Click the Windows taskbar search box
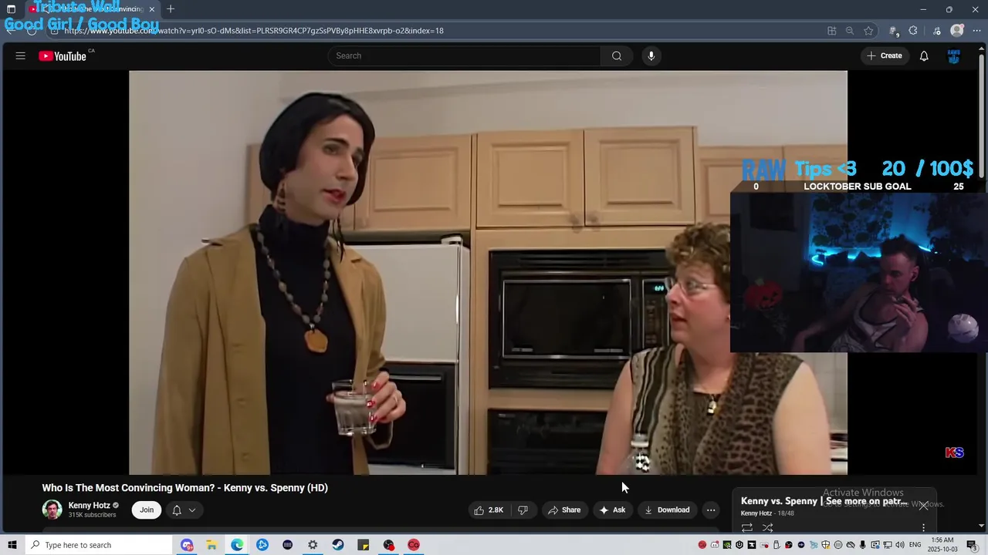This screenshot has height=555, width=988. [x=98, y=545]
